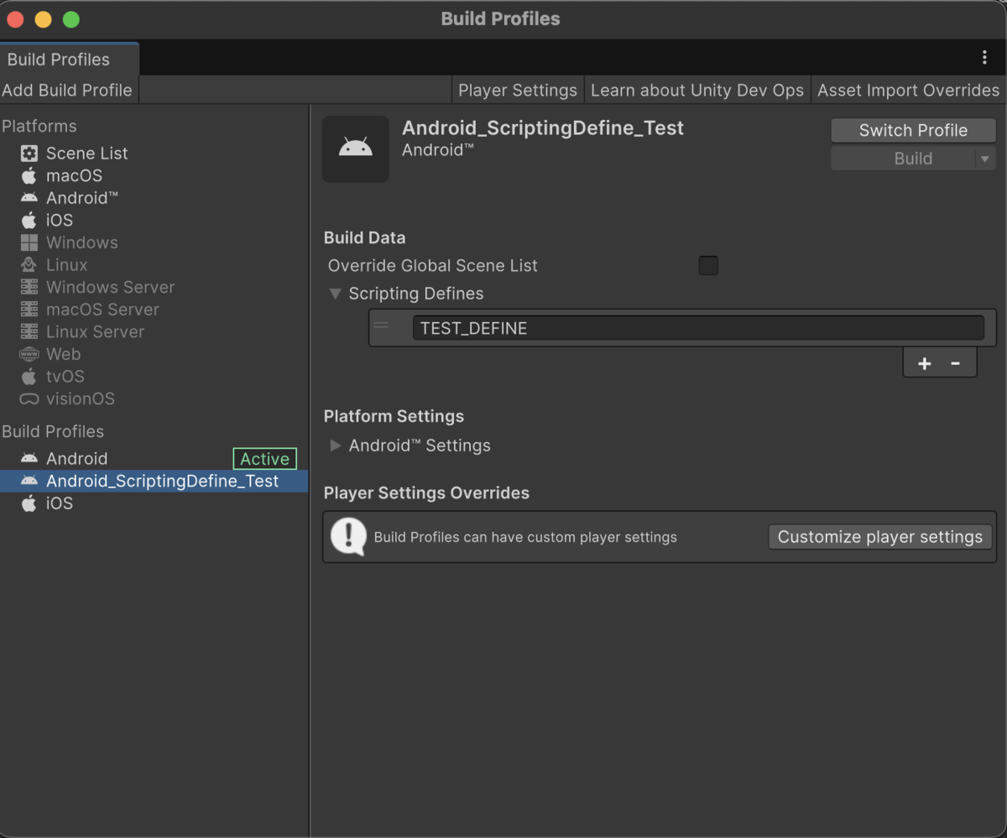This screenshot has height=838, width=1007.
Task: Open Asset Import Overrides
Action: [909, 90]
